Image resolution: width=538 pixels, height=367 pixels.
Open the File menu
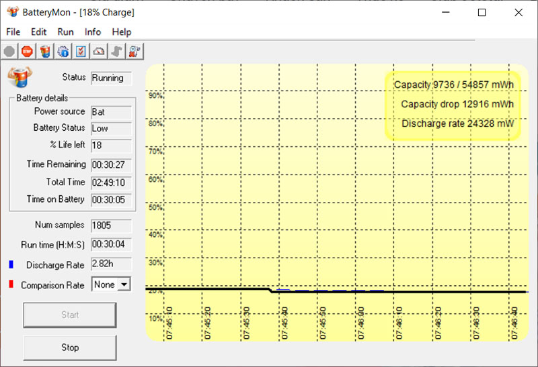click(x=13, y=32)
